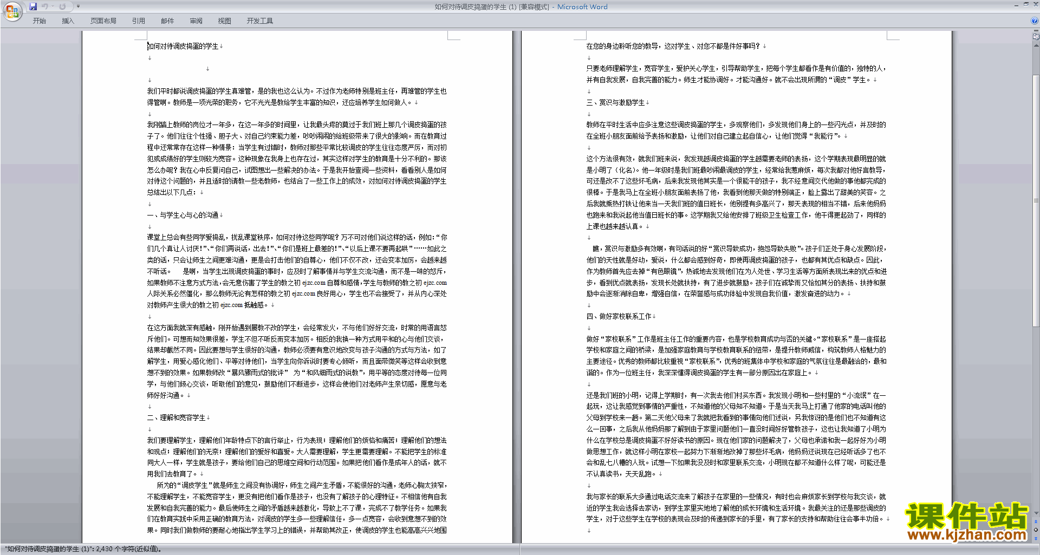The image size is (1040, 555).
Task: Click the title line 如何对待调皮捣蛋的学生
Action: click(183, 47)
